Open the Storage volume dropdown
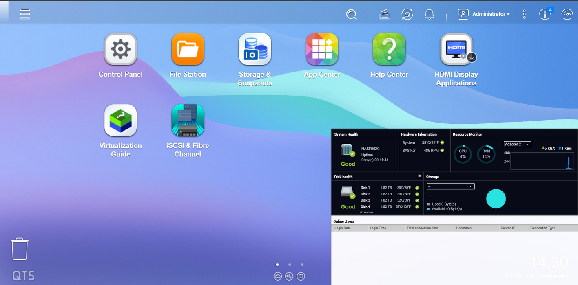578x285 pixels. pyautogui.click(x=451, y=186)
